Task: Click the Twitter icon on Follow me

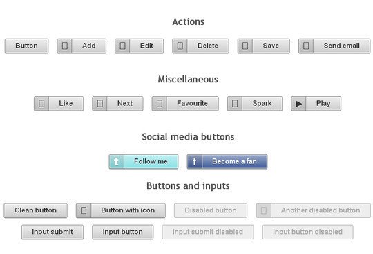Action: tap(116, 161)
